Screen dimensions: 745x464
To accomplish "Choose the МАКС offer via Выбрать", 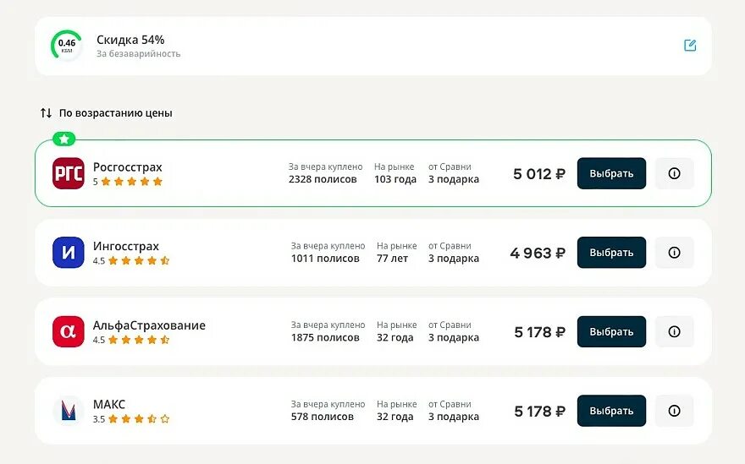I will [611, 411].
